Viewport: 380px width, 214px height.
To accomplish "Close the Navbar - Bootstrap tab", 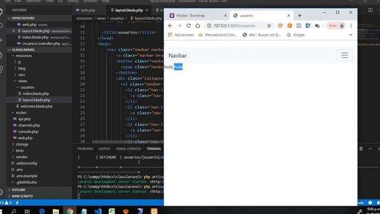I will click(x=226, y=15).
